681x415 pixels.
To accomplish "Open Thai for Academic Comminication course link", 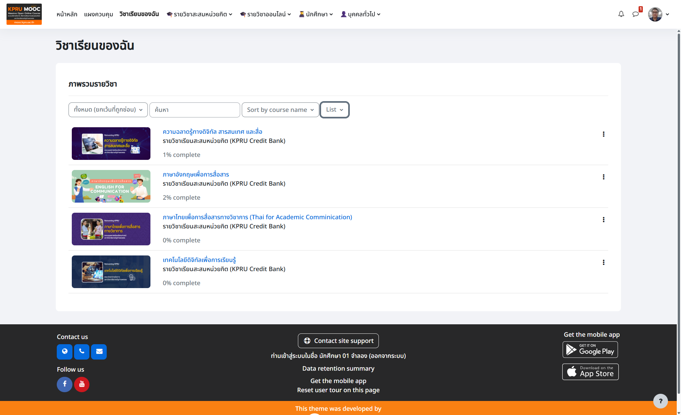I will [257, 217].
